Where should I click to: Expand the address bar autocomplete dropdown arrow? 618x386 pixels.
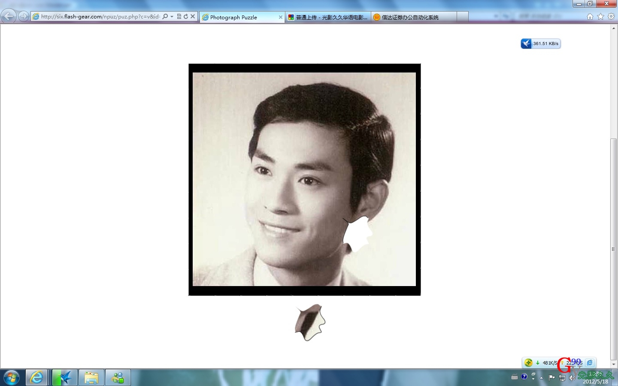[x=172, y=16]
